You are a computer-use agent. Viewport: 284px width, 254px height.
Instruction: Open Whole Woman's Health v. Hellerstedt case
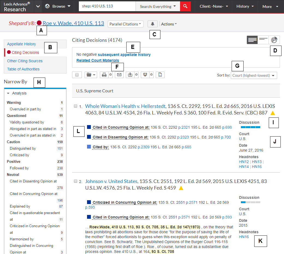coord(125,106)
